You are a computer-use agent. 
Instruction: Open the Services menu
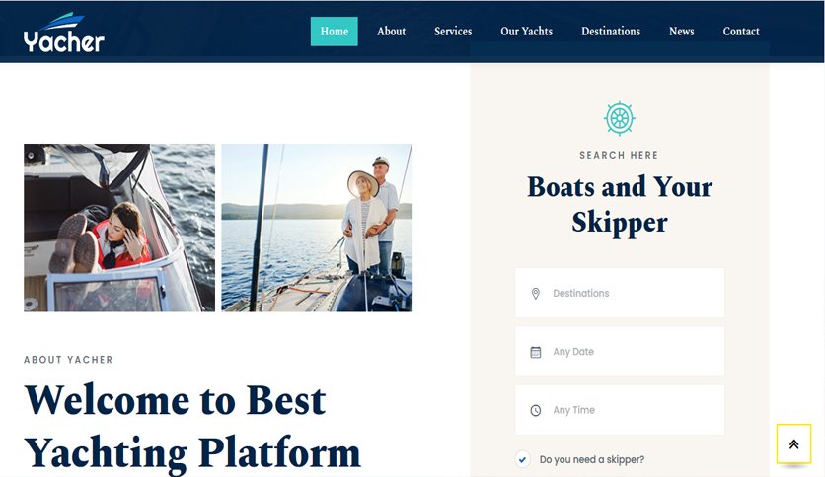tap(453, 32)
